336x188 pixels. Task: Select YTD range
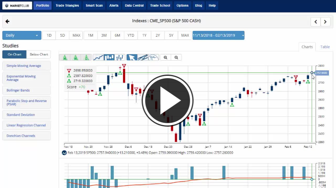131,35
